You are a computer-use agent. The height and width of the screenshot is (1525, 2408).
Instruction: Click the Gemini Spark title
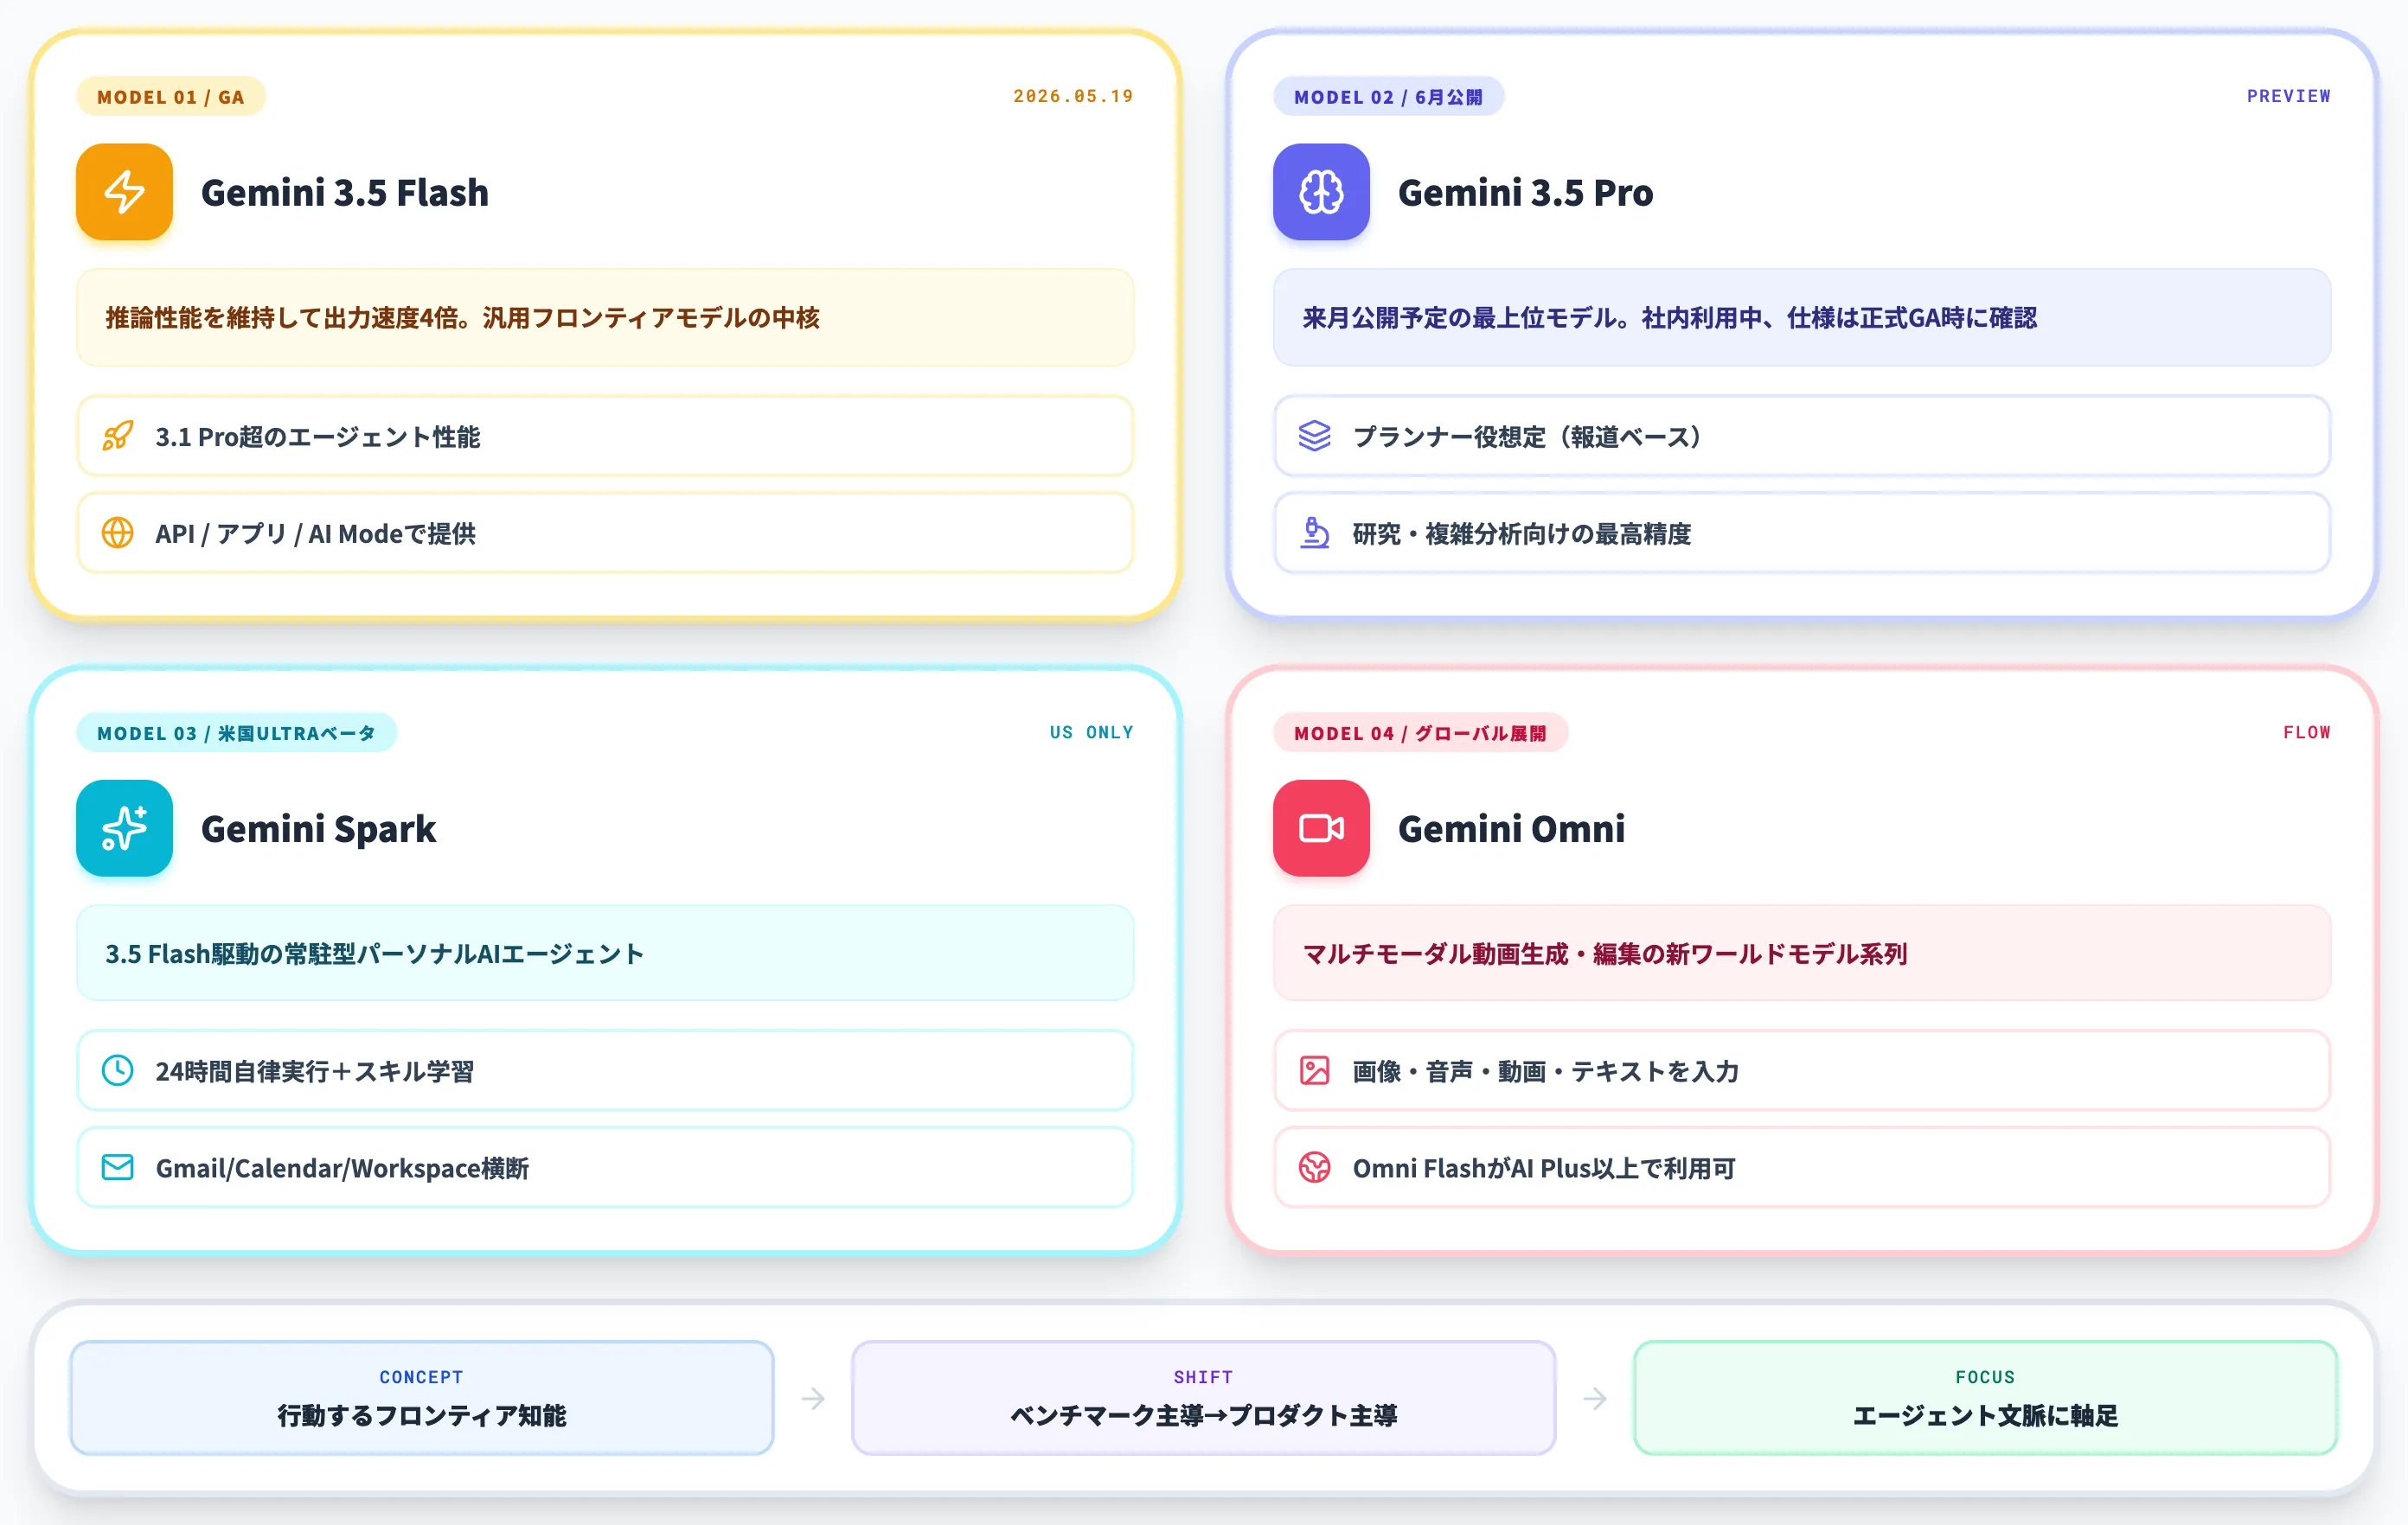319,829
